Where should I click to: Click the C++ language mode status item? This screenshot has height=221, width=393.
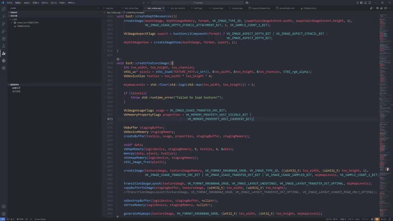click(366, 219)
